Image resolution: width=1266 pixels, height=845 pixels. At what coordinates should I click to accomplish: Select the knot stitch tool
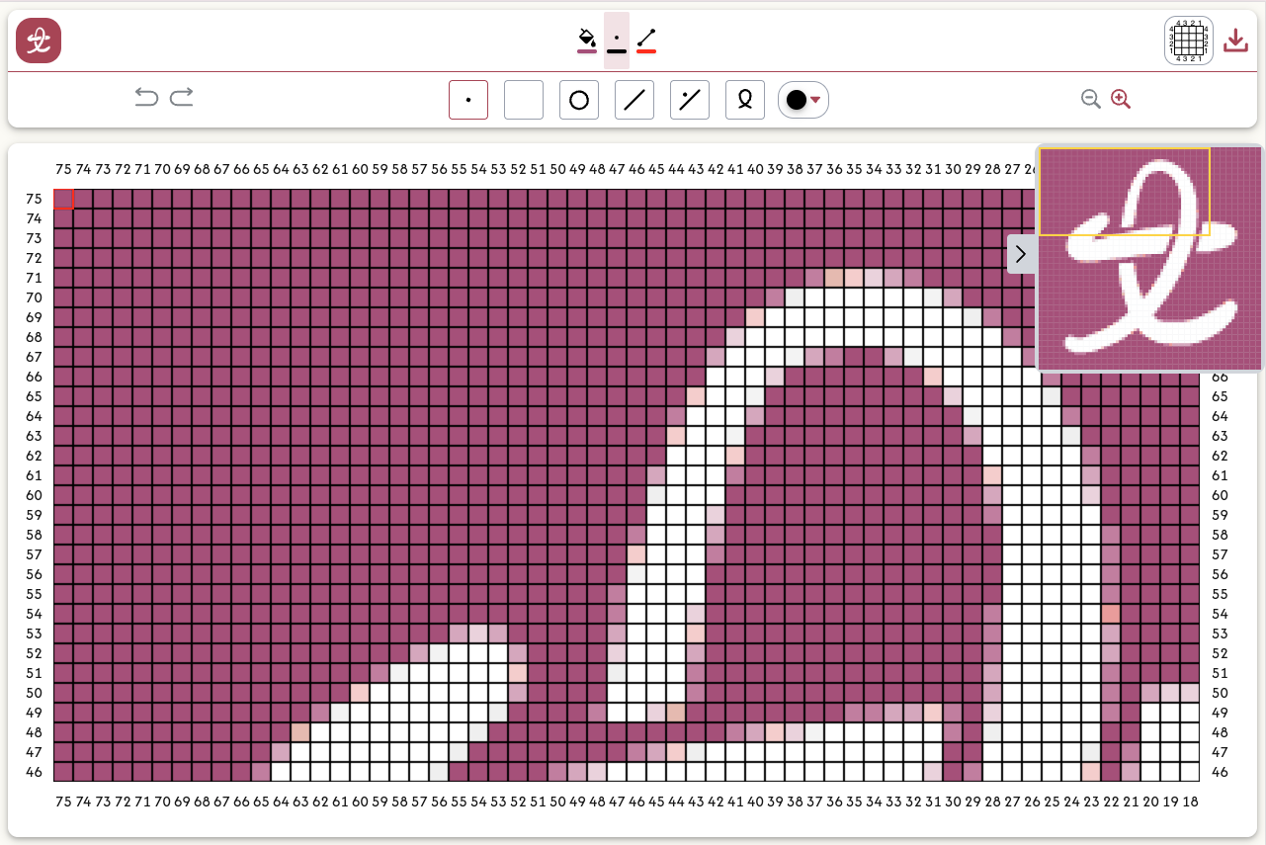coord(744,99)
